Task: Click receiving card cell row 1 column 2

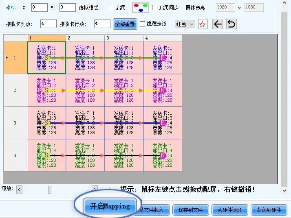Action: [x=85, y=58]
